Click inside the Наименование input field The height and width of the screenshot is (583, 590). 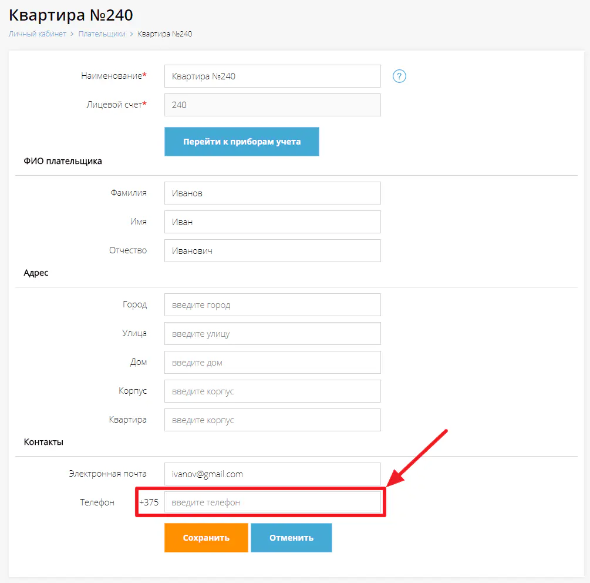(272, 76)
